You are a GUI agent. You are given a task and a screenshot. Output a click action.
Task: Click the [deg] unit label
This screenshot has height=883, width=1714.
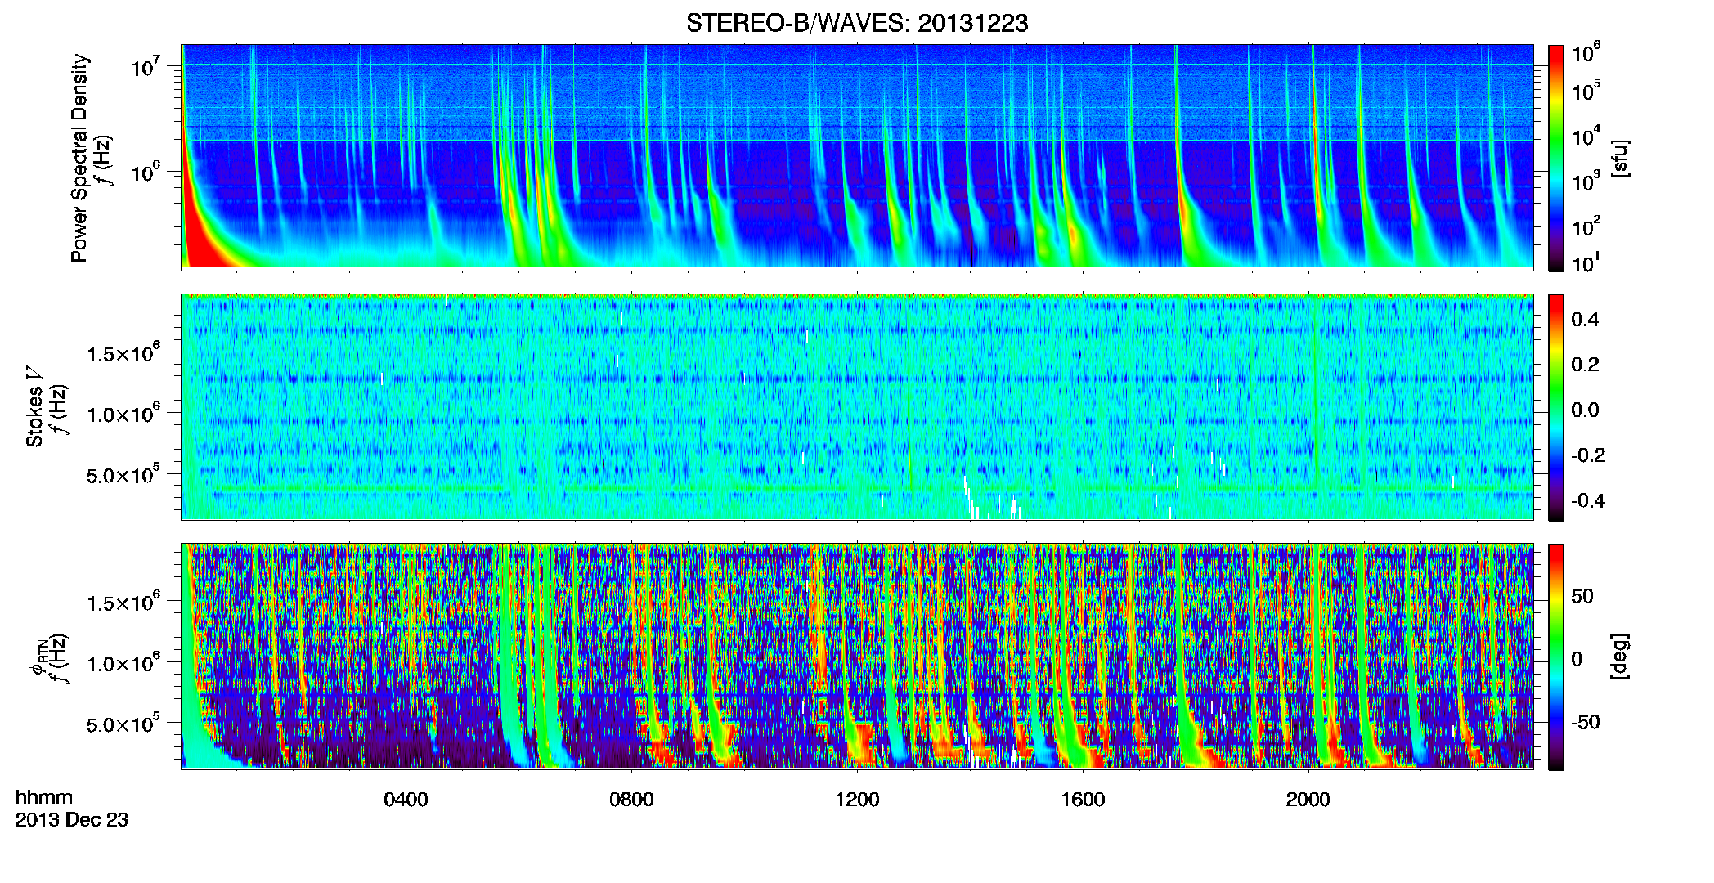tap(1620, 657)
